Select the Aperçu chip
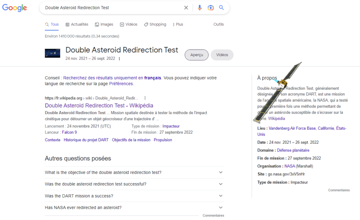This screenshot has height=220, width=360. (x=197, y=55)
